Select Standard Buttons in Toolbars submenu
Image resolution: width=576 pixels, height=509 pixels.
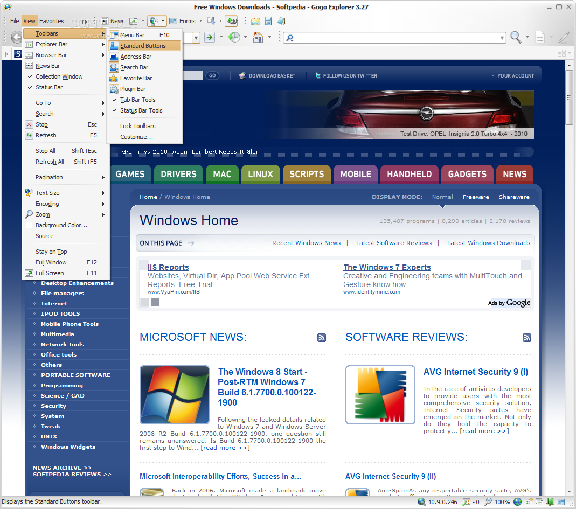[x=145, y=46]
